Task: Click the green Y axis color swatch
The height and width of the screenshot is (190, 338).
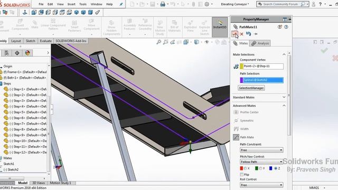Action: [257, 168]
